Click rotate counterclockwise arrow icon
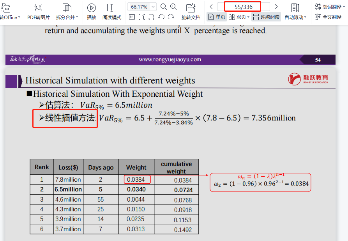 pyautogui.click(x=161, y=17)
